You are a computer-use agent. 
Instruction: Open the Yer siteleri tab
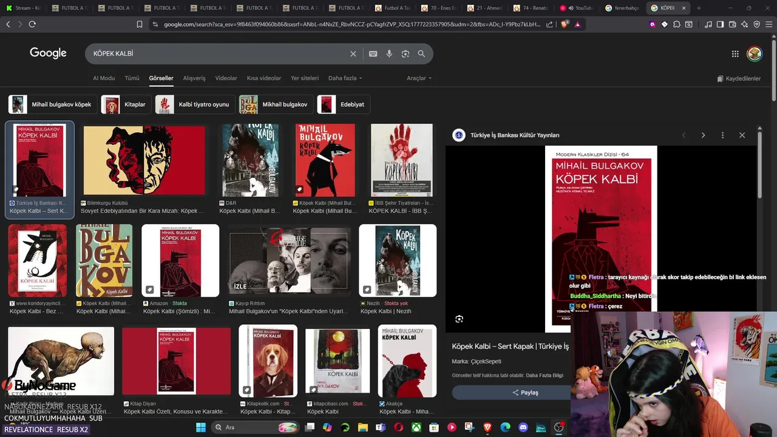click(x=305, y=78)
